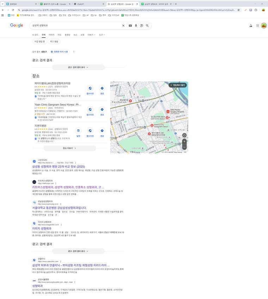Image resolution: width=268 pixels, height=299 pixels.
Task: Bookmark this page with the star icon
Action: pos(238,10)
